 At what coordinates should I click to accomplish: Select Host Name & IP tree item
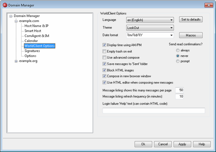click(x=36, y=26)
